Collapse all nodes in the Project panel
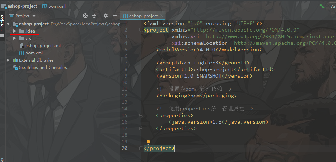This screenshot has height=162, width=336. [x=95, y=16]
